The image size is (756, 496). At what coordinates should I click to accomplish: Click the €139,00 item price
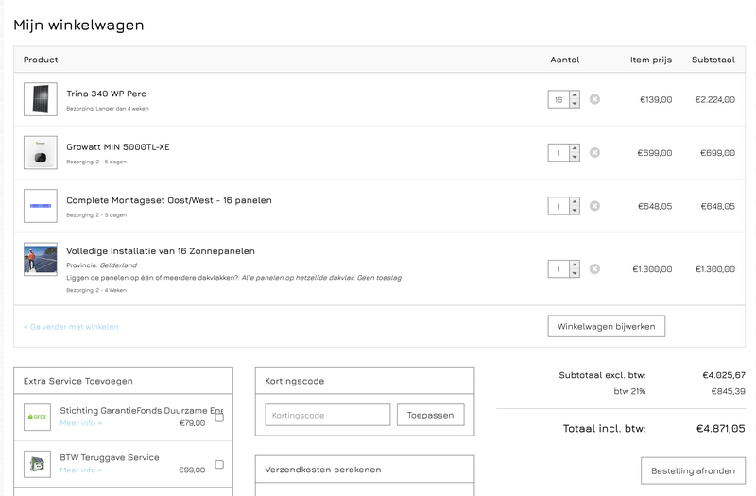[656, 100]
